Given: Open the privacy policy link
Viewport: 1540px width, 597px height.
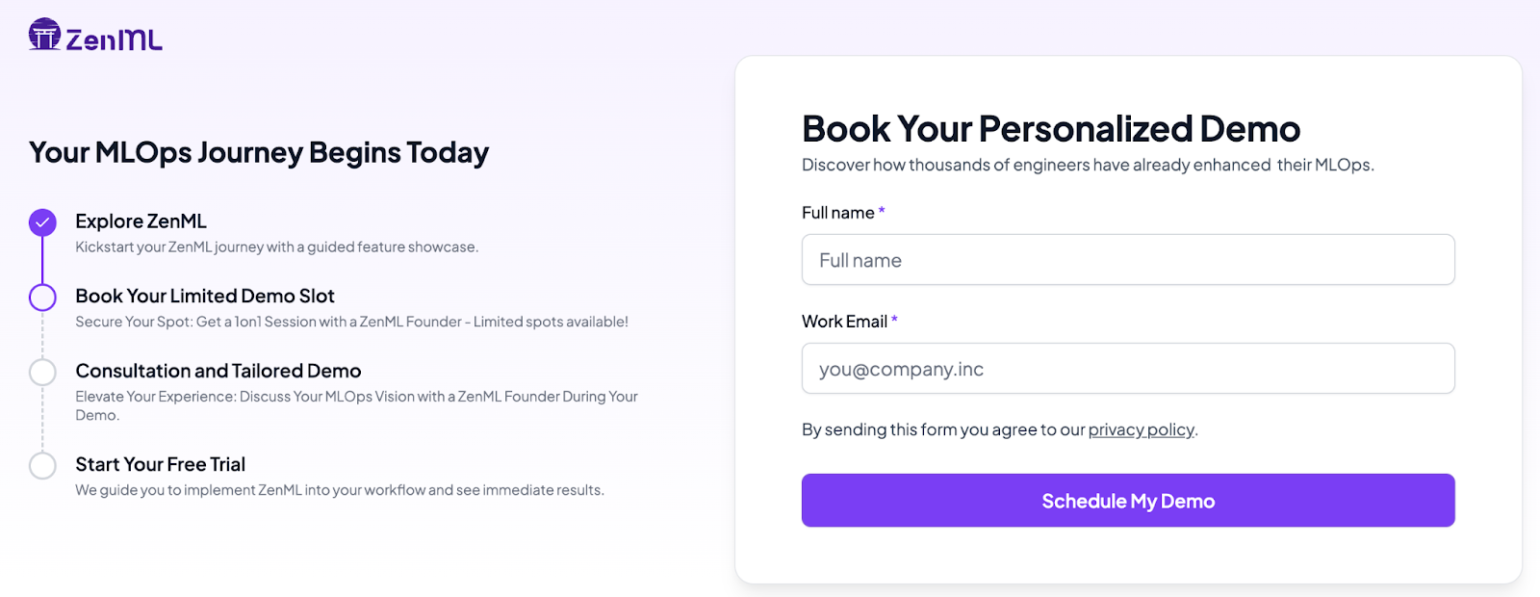Looking at the screenshot, I should [x=1141, y=429].
